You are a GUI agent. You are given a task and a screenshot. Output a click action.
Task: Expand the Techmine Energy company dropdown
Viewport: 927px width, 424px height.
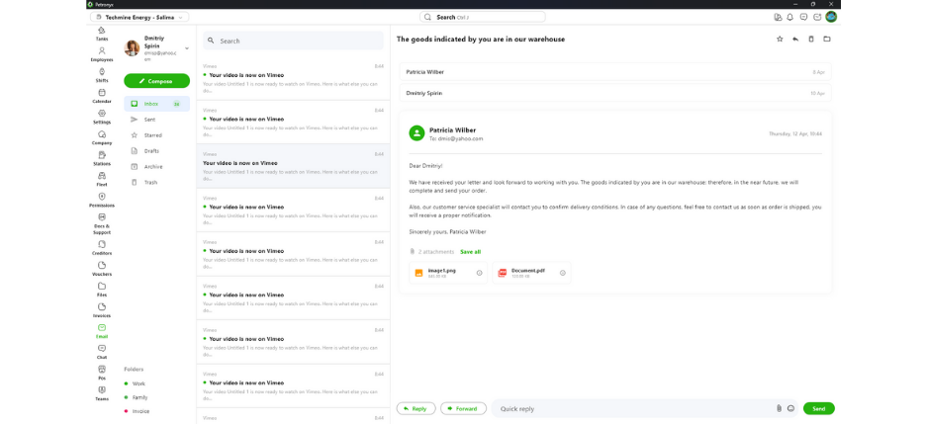tap(139, 17)
